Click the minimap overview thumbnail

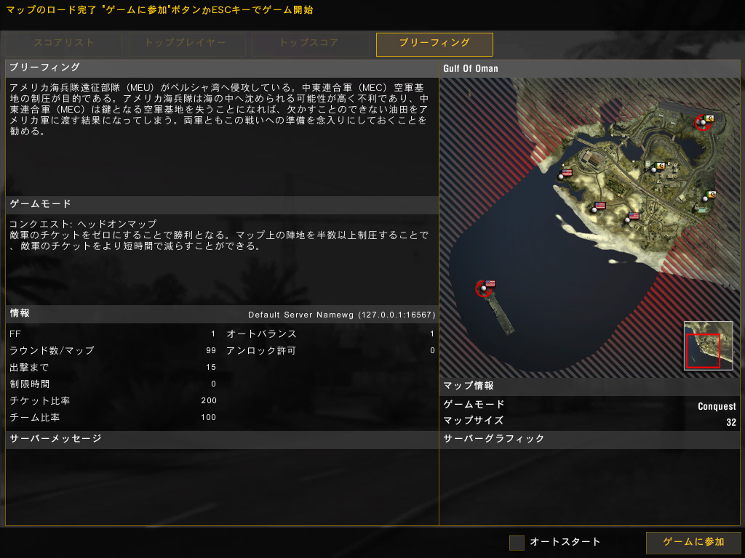click(x=709, y=346)
